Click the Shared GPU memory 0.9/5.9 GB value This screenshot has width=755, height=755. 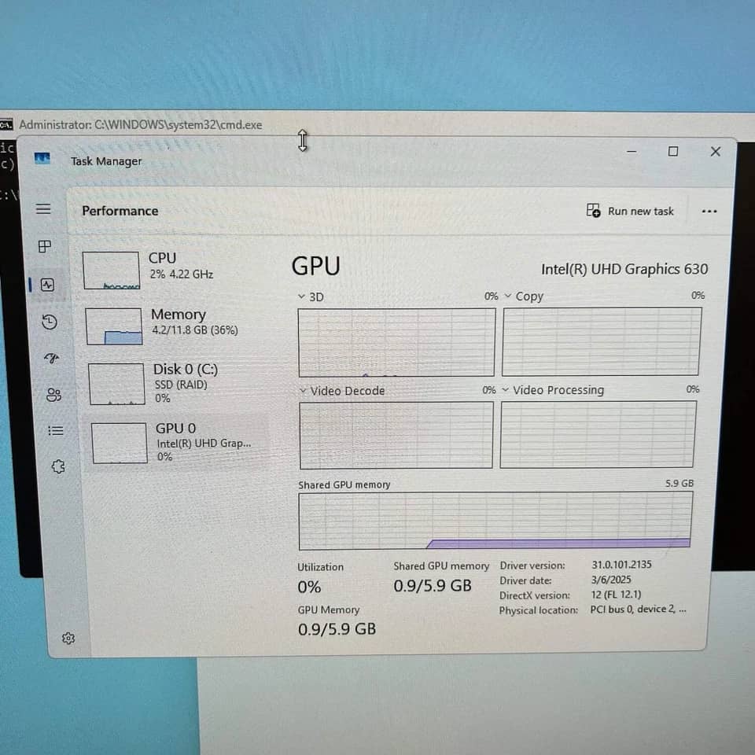pos(433,585)
